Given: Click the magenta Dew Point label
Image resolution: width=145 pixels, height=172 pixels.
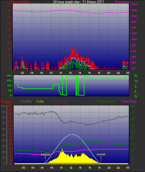Looking at the screenshot, I should tap(129, 101).
